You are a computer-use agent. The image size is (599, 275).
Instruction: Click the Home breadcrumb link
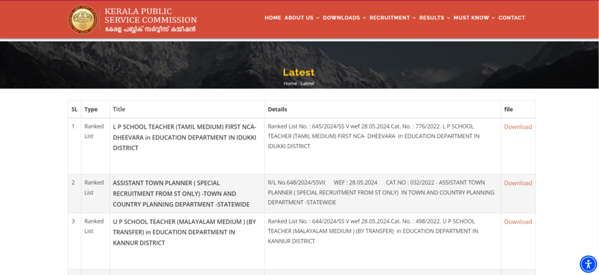click(x=290, y=83)
